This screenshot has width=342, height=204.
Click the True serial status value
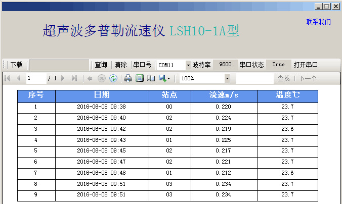point(279,65)
